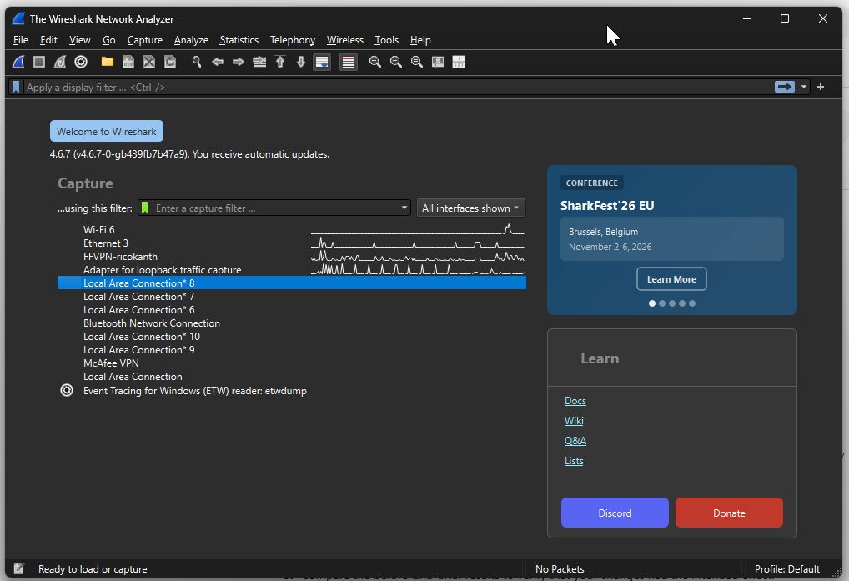
Task: Find a packet using the magnifier icon
Action: click(197, 62)
